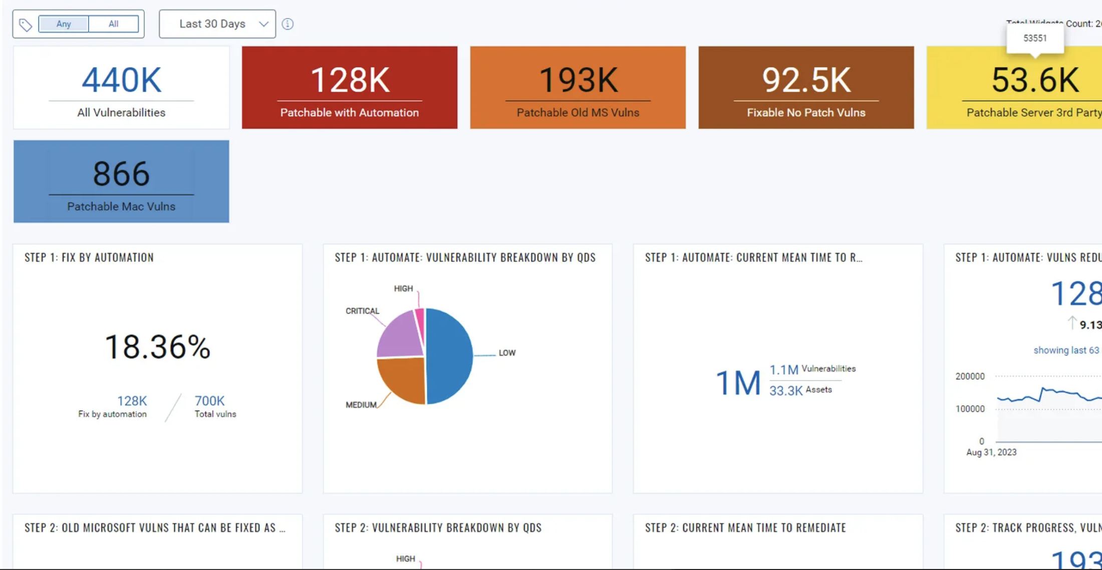This screenshot has height=570, width=1102.
Task: Open the Patchable Old MS Vulns tile
Action: pyautogui.click(x=578, y=88)
